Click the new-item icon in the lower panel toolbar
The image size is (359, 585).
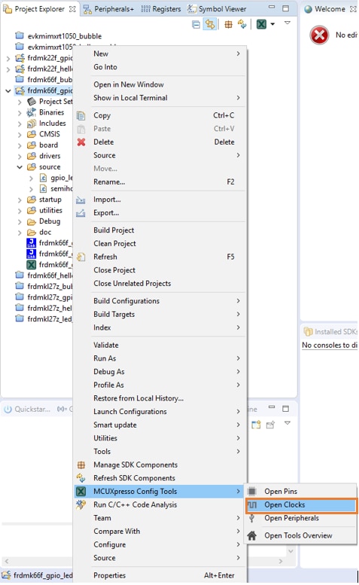(x=256, y=425)
